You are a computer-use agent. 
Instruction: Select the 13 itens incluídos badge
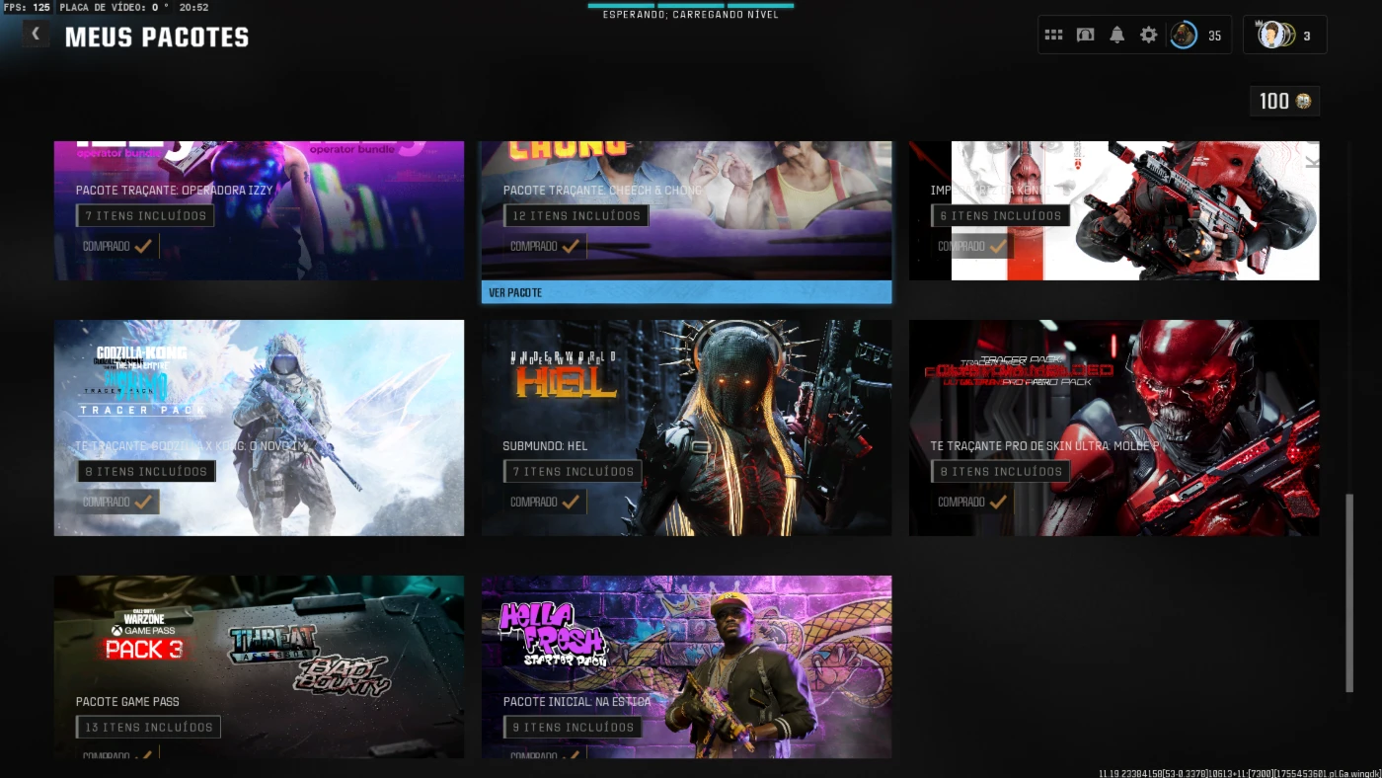148,727
